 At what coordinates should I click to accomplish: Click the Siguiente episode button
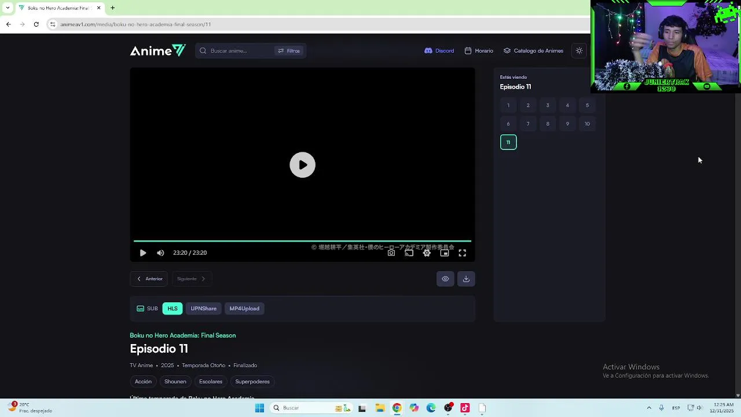pyautogui.click(x=191, y=279)
